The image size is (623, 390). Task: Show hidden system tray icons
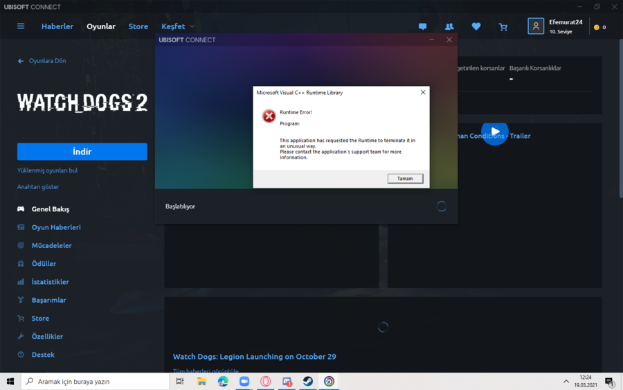566,381
